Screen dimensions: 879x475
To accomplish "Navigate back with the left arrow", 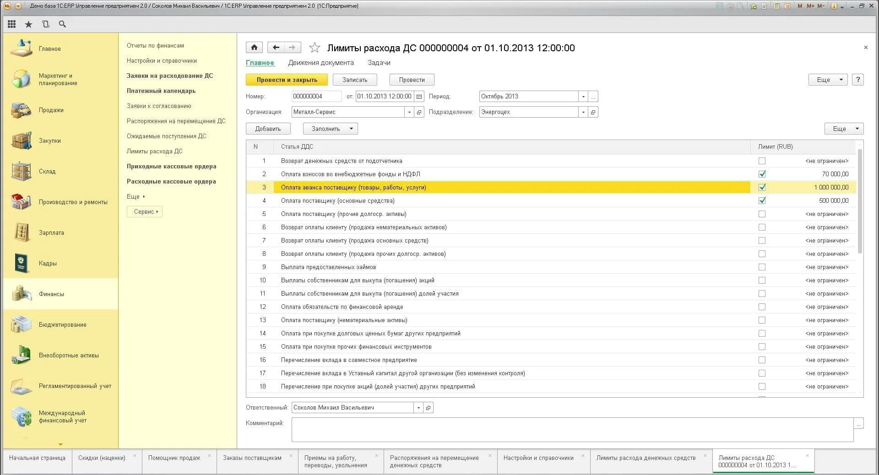I will (x=276, y=47).
